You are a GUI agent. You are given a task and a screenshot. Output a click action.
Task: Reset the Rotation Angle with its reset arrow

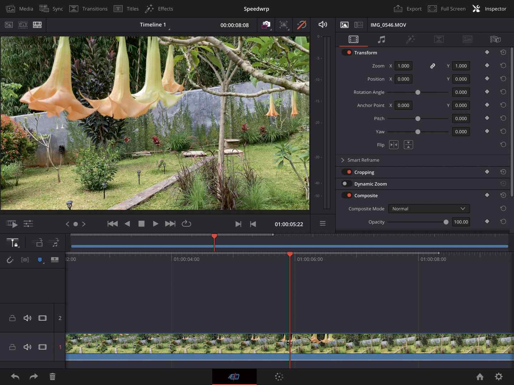pyautogui.click(x=503, y=92)
